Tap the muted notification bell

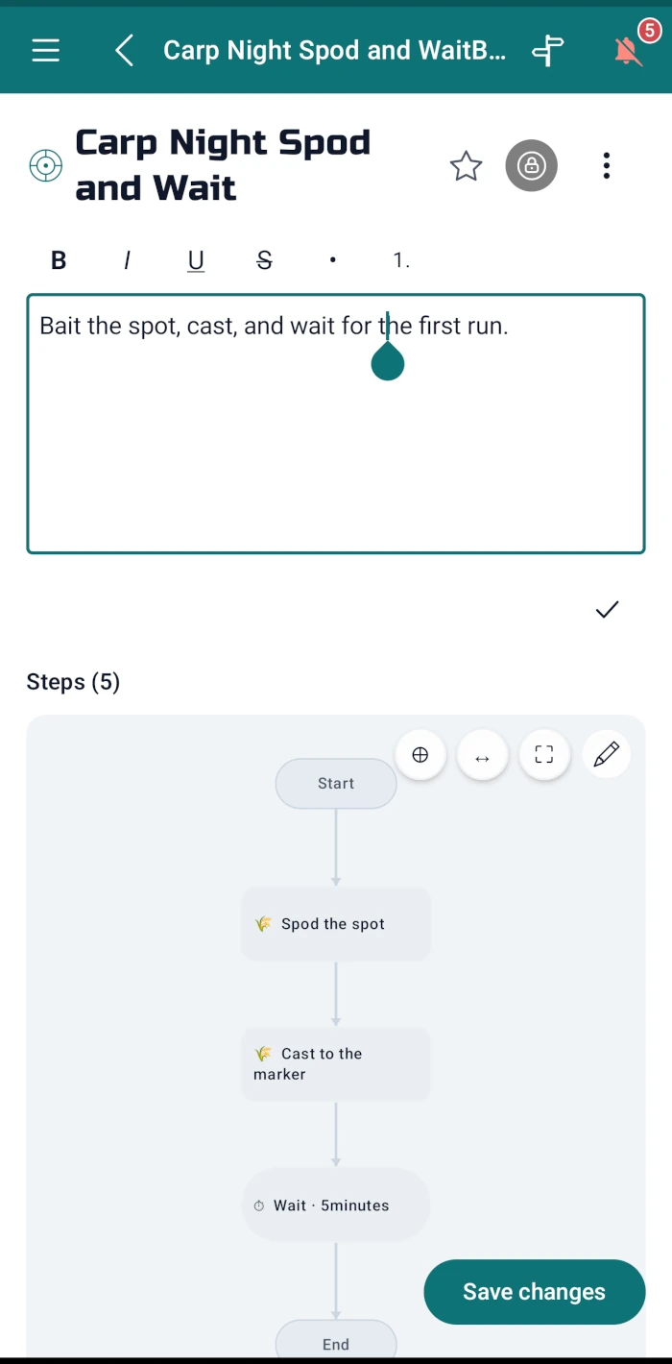pos(628,51)
